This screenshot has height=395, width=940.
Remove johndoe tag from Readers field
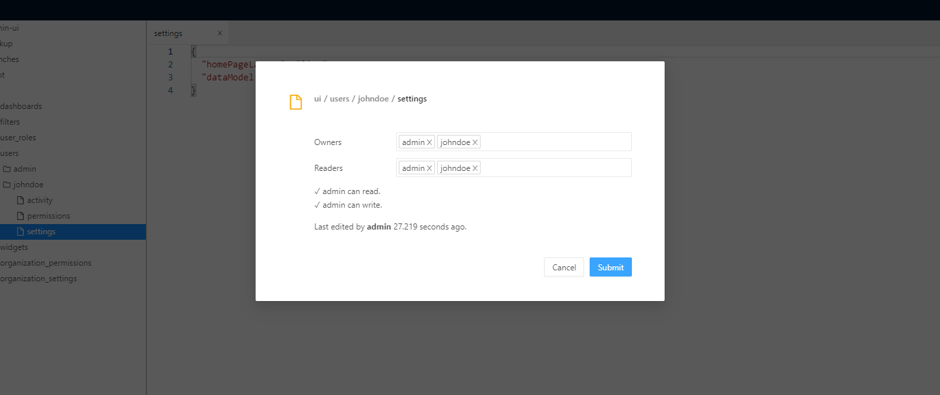(475, 168)
